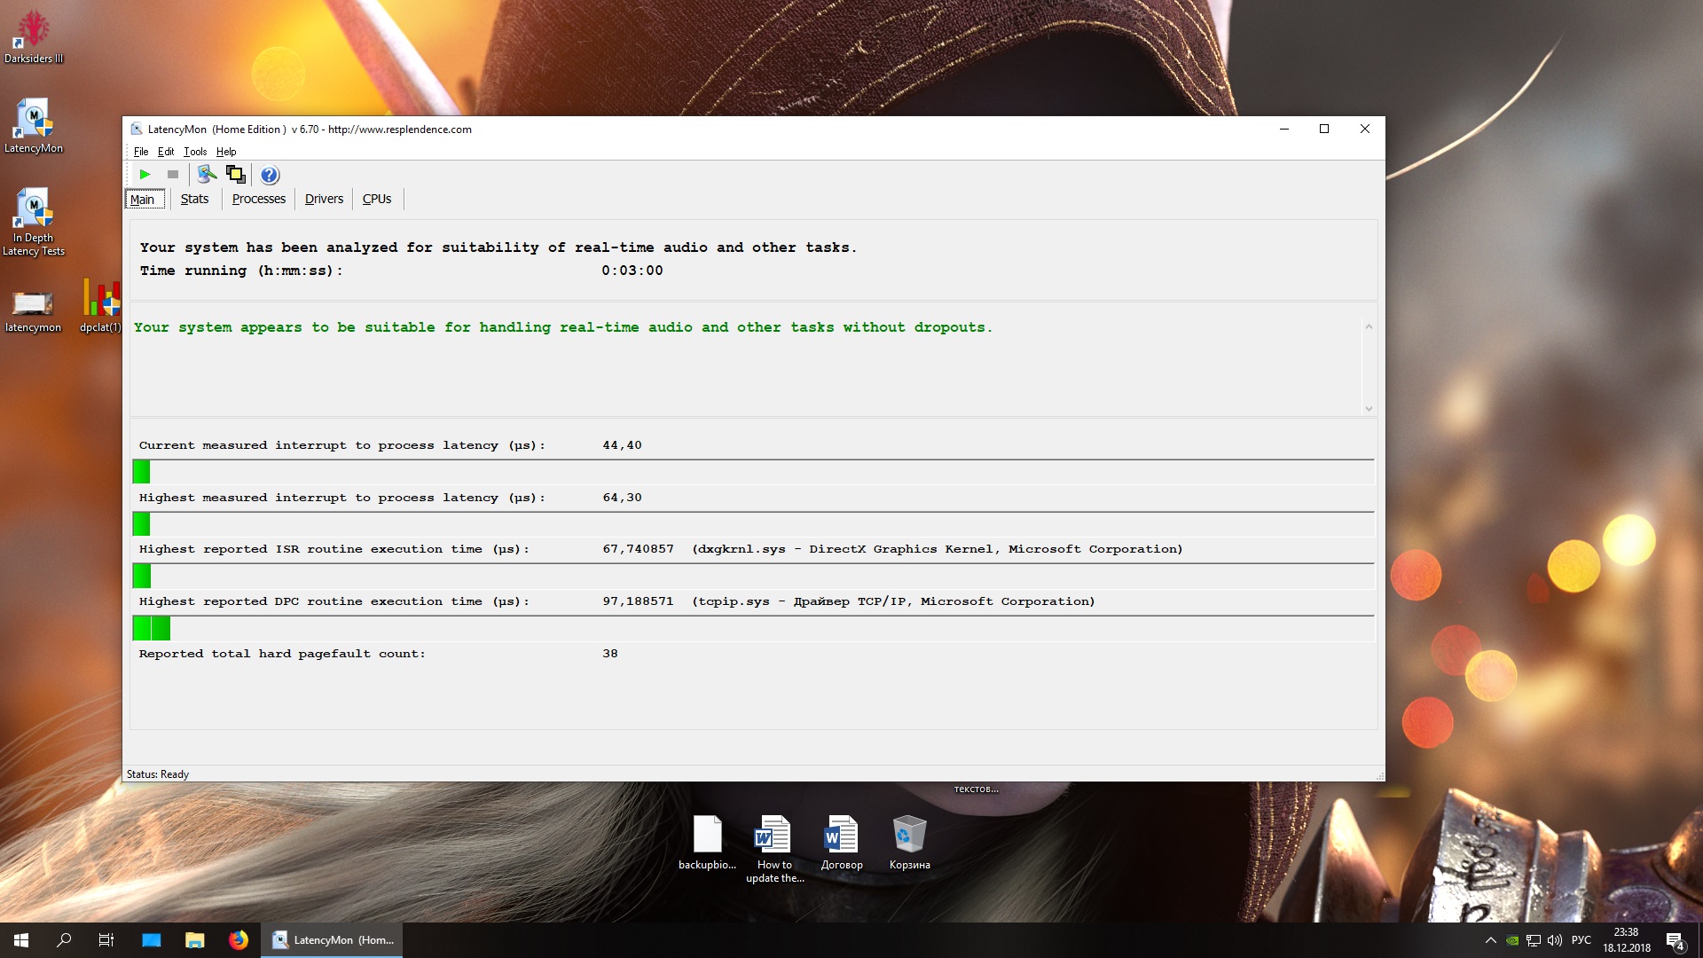Click the DPC routine execution time bar
Image resolution: width=1703 pixels, height=958 pixels.
pos(151,629)
